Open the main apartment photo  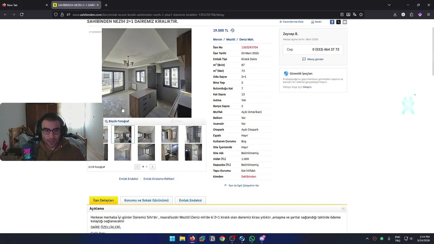pyautogui.click(x=146, y=73)
